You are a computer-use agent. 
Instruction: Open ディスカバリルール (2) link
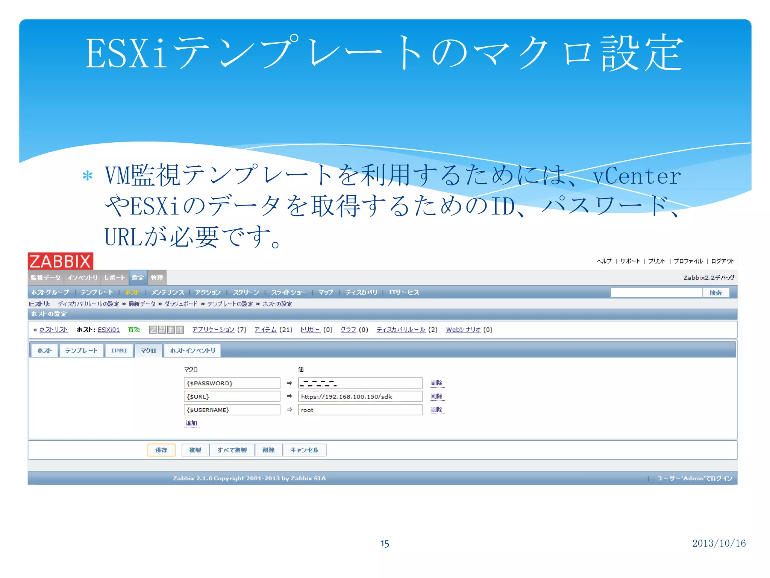click(401, 330)
